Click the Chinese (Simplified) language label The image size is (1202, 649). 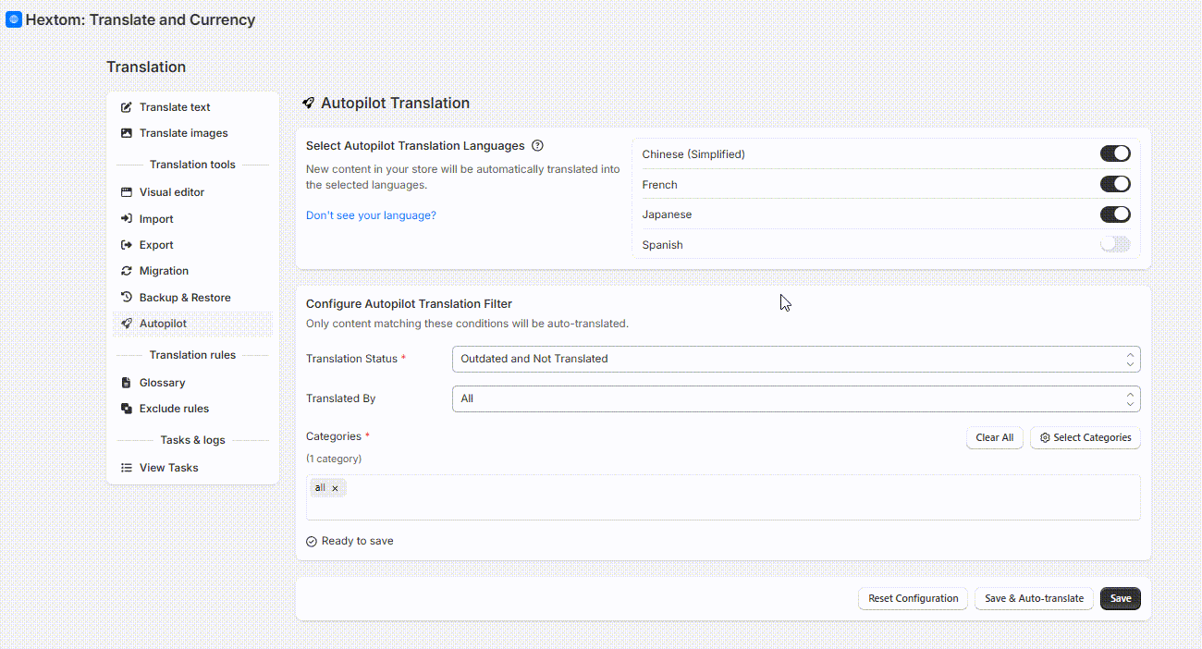(x=693, y=154)
